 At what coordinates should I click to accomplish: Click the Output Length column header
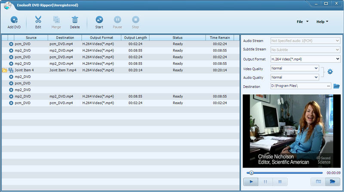tap(135, 38)
